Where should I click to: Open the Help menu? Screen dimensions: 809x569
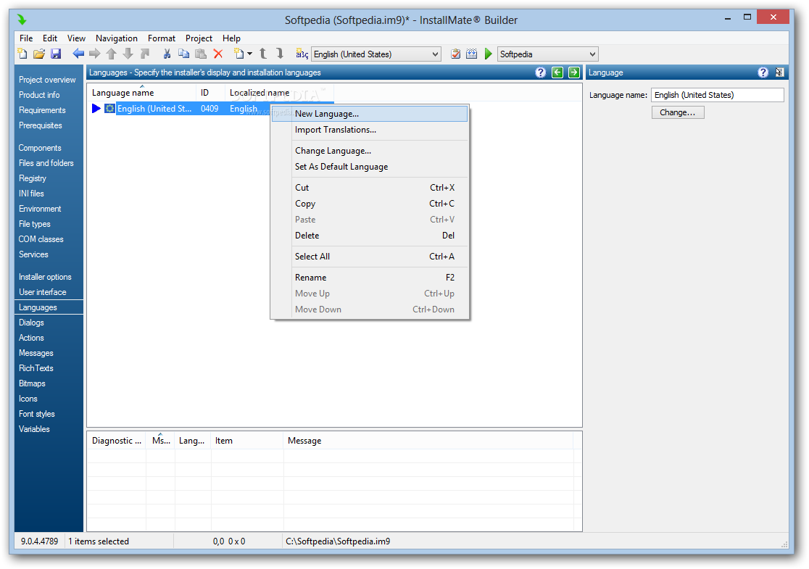click(232, 38)
